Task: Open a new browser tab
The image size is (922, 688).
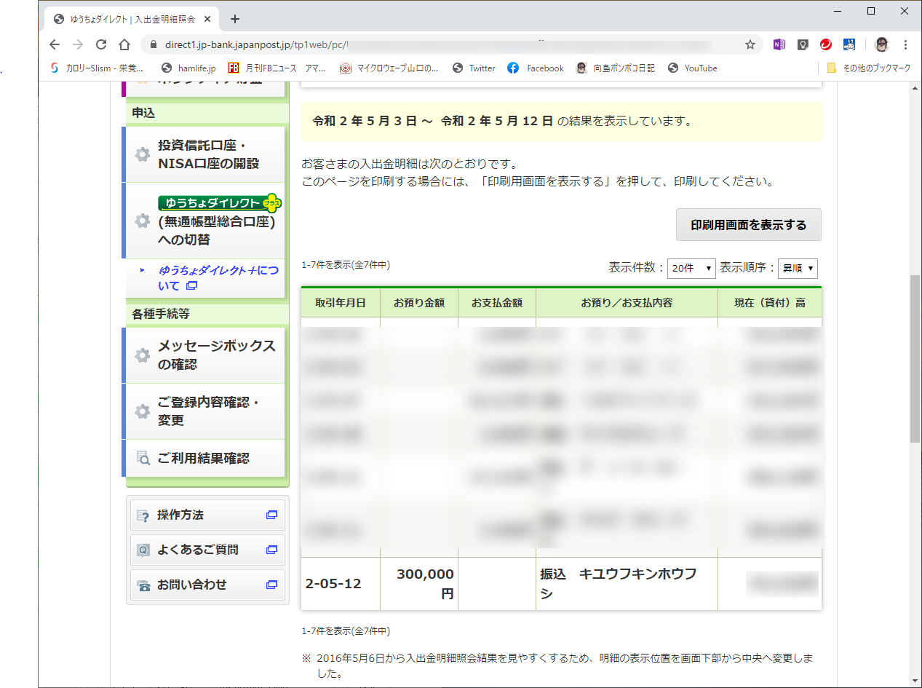Action: [234, 19]
